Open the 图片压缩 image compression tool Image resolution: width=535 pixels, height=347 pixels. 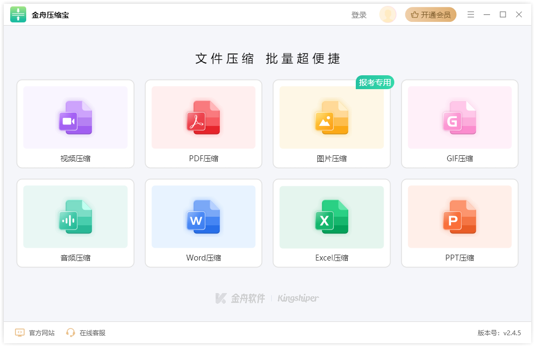331,117
